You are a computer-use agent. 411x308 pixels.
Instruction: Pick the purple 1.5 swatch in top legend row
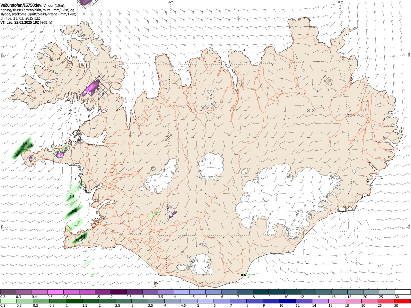103,292
